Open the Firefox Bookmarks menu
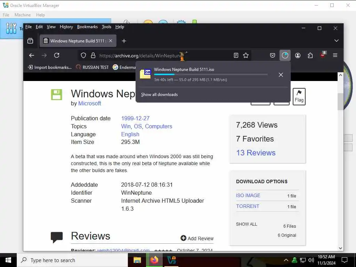The width and height of the screenshot is (356, 267). [x=87, y=27]
